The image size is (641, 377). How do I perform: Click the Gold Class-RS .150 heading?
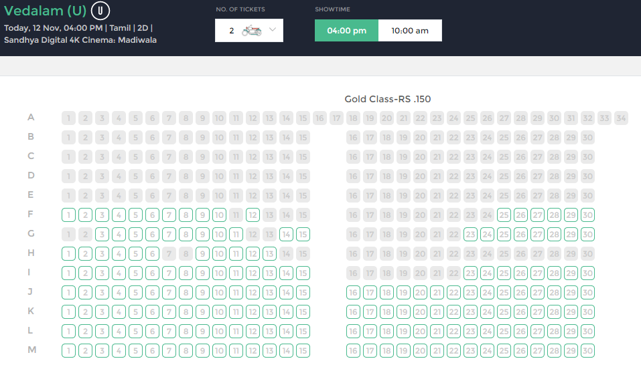click(x=388, y=99)
